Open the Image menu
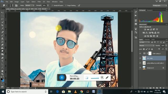Viewport: 168px width, 94px height. click(x=17, y=2)
